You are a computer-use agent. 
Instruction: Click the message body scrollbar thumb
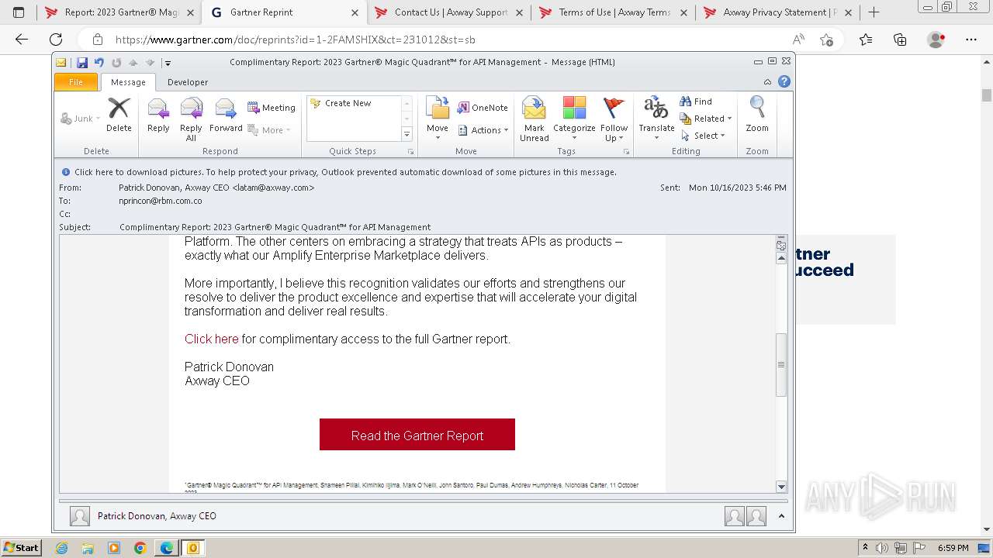point(781,364)
